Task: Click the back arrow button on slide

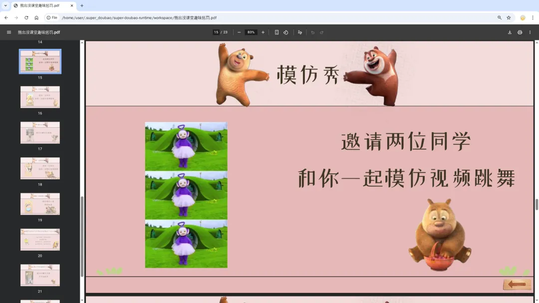Action: point(517,284)
